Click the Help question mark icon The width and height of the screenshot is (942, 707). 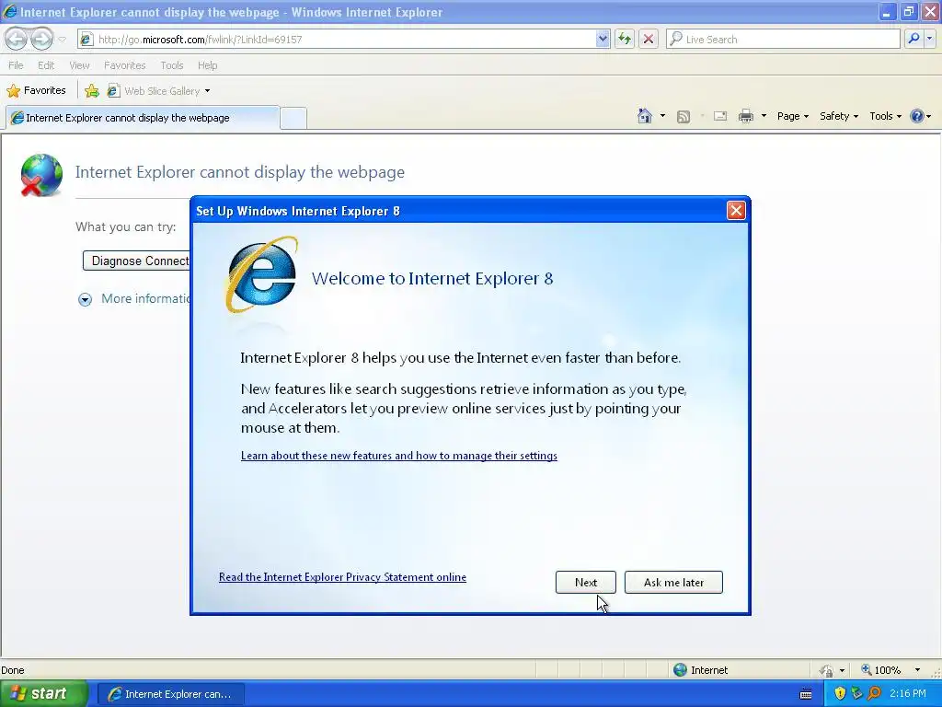tap(917, 116)
